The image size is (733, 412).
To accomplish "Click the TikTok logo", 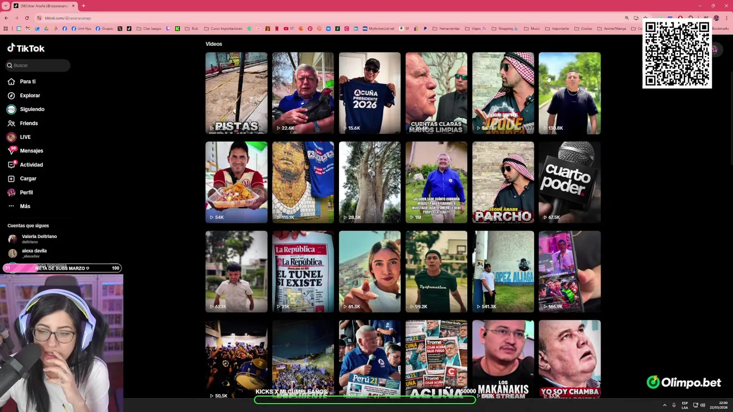I will pos(26,48).
